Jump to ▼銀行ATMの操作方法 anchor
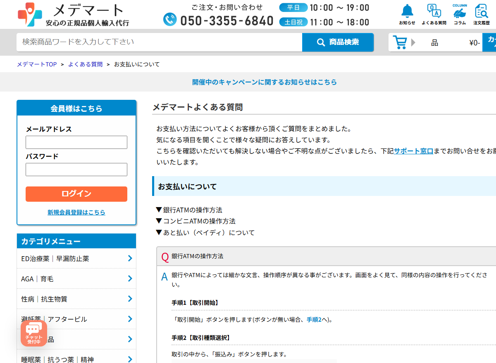The image size is (496, 363). (x=189, y=210)
